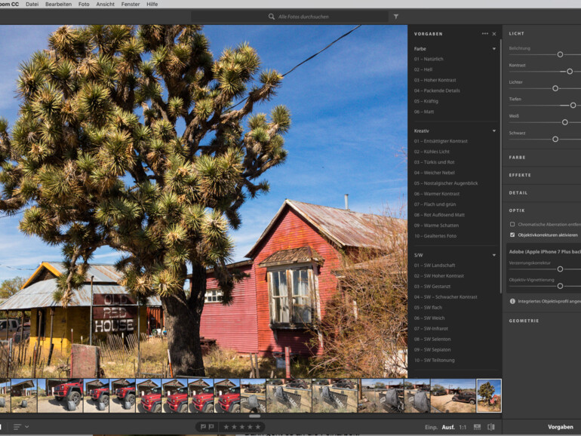Click the filmstrip resize grip handle
The image size is (581, 436).
click(x=254, y=416)
